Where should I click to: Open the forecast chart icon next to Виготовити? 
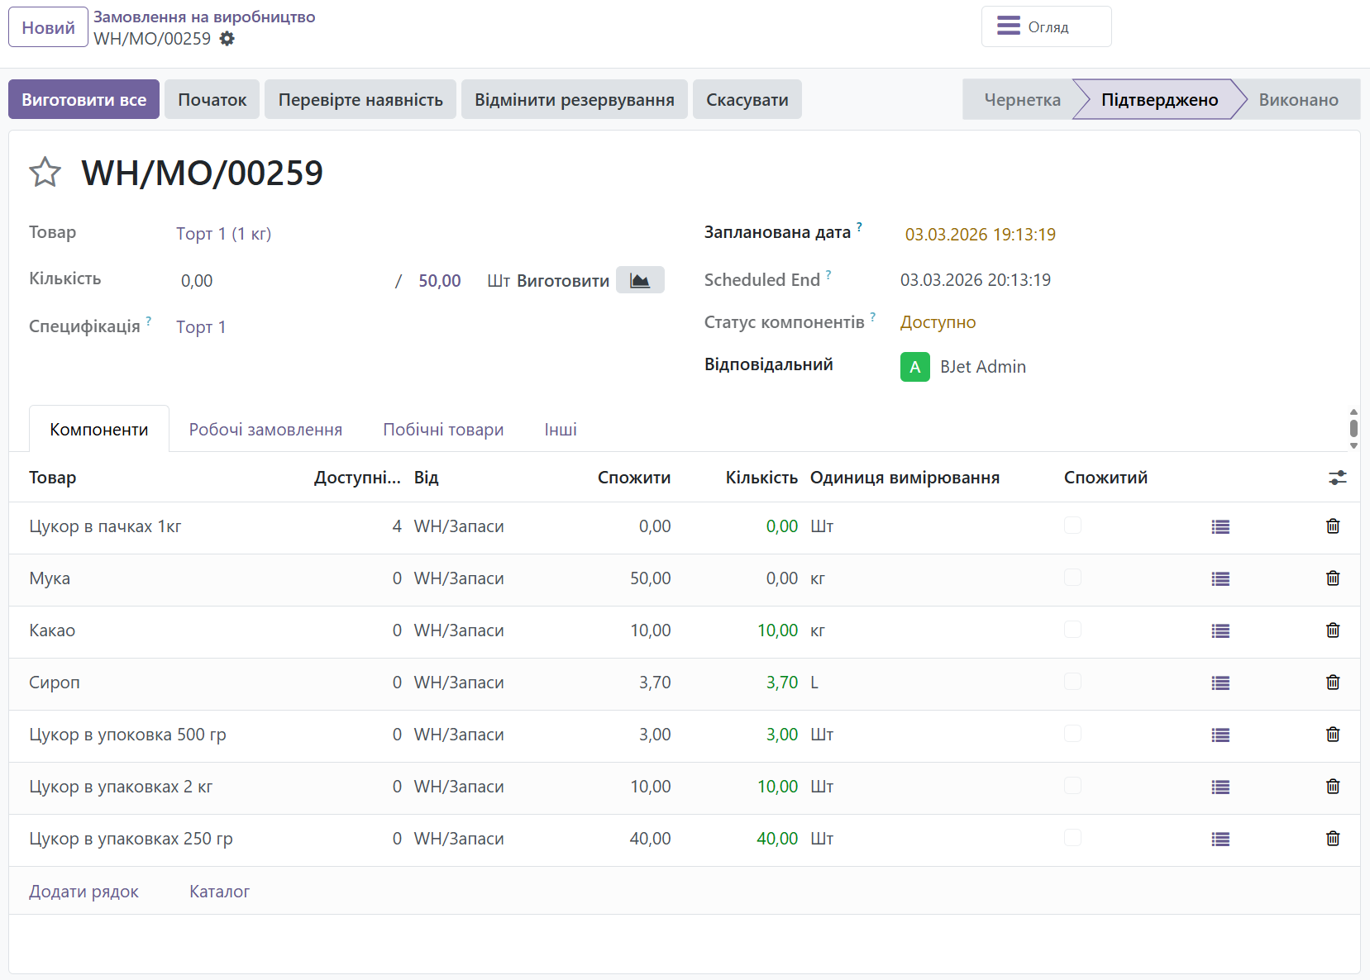(x=639, y=280)
